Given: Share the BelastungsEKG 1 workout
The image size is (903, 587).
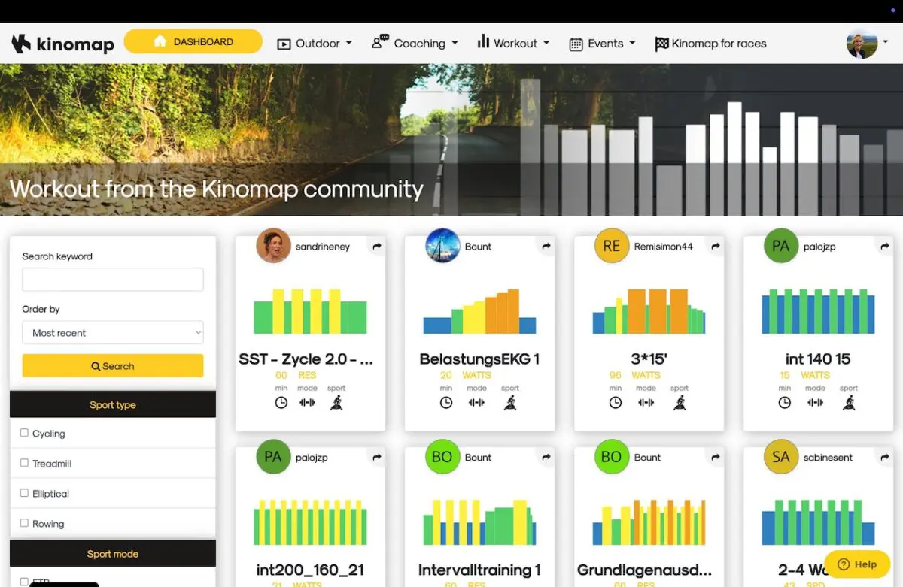Looking at the screenshot, I should coord(546,247).
